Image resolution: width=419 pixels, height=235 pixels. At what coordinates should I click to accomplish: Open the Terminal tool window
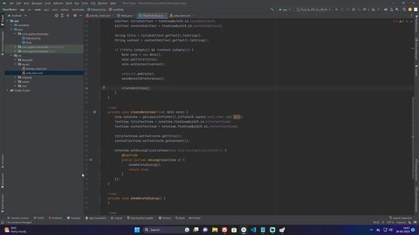[x=74, y=218]
